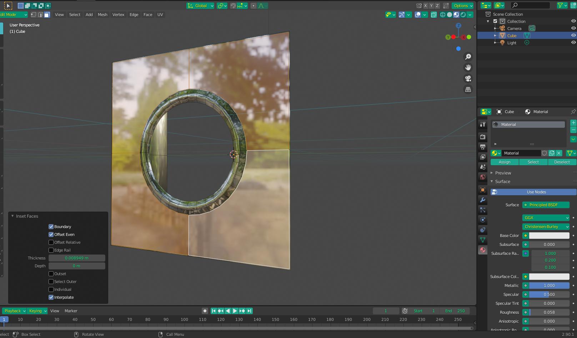Click the Principled BSDF surface button
The width and height of the screenshot is (577, 338).
tap(546, 205)
